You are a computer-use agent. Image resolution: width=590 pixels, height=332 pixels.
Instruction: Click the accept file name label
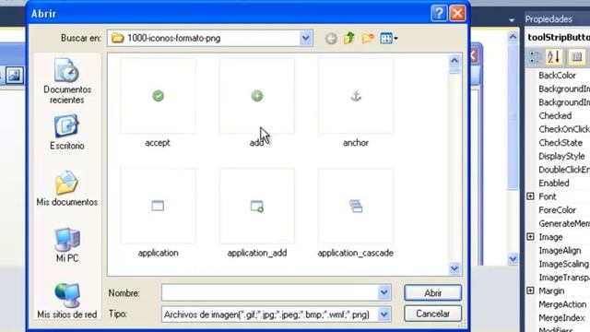coord(158,143)
